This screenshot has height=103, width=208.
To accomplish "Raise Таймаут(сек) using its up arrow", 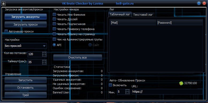I will point(44,61).
